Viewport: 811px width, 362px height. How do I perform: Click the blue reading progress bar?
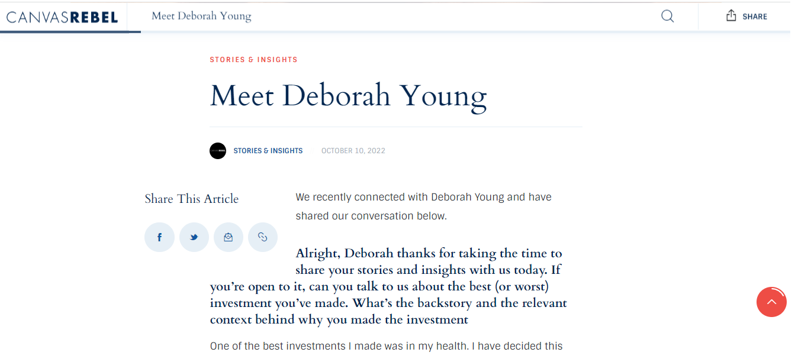(70, 31)
